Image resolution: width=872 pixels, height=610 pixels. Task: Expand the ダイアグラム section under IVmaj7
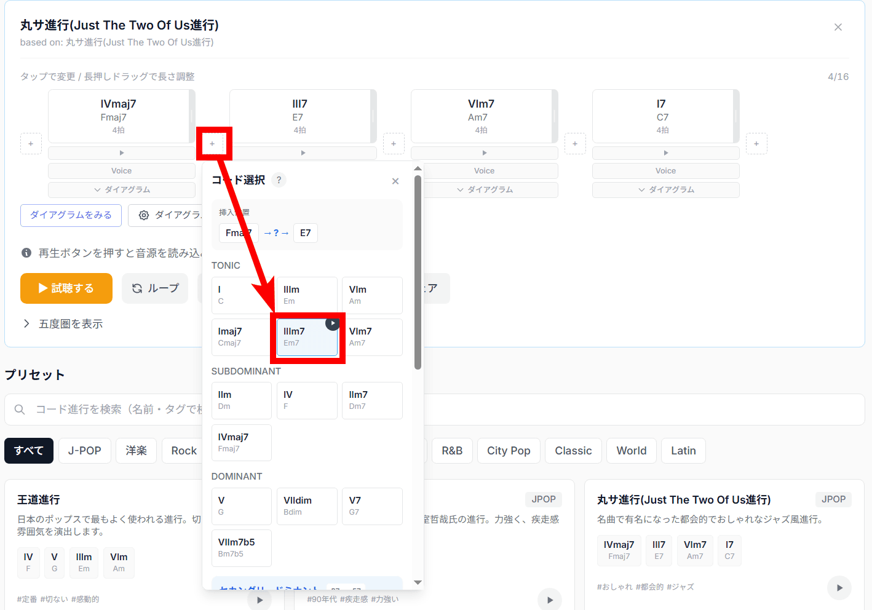point(122,190)
